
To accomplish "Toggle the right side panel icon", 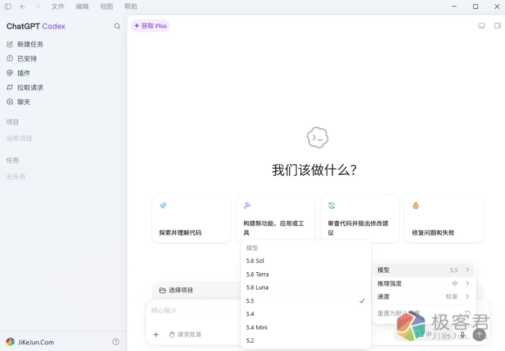I will point(497,26).
